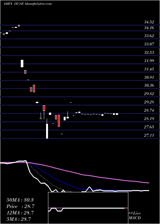Click the 32.53 price axis label
This screenshot has width=160, height=224.
(x=149, y=52)
